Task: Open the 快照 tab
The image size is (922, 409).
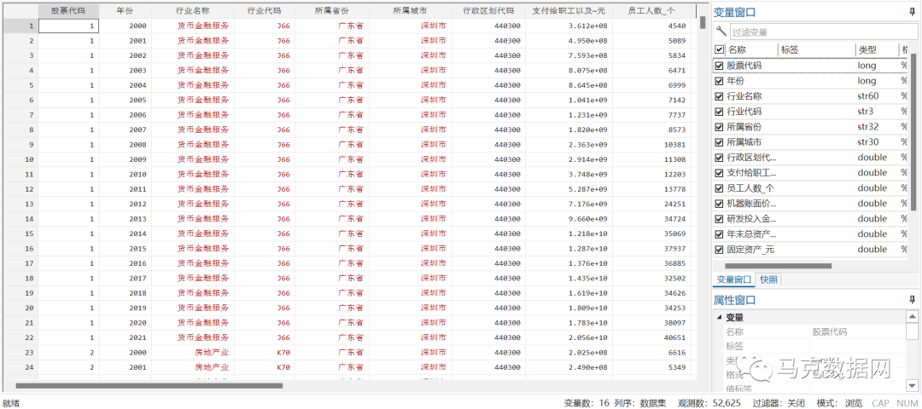Action: click(x=768, y=279)
